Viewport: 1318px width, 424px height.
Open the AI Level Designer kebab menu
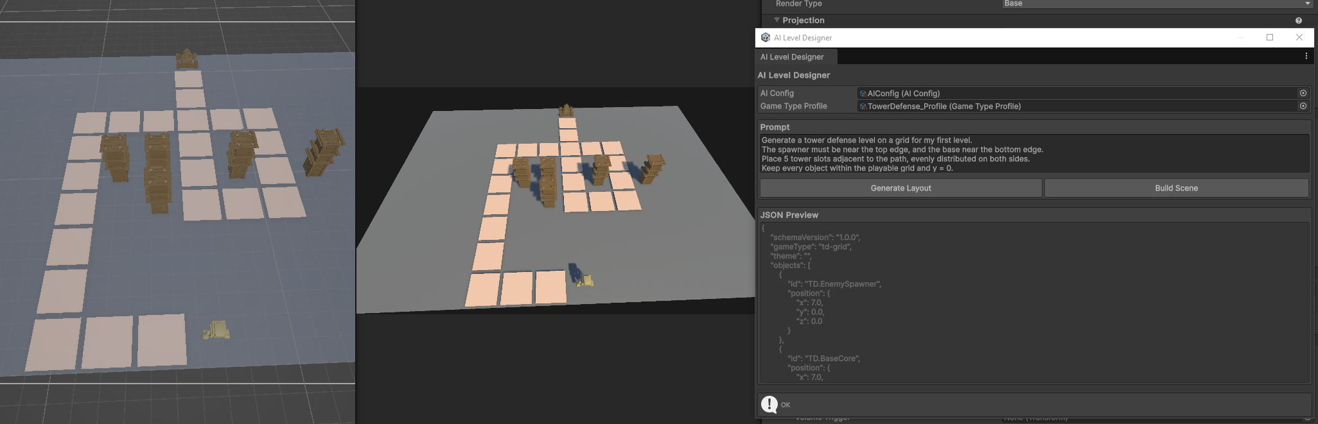[1306, 56]
